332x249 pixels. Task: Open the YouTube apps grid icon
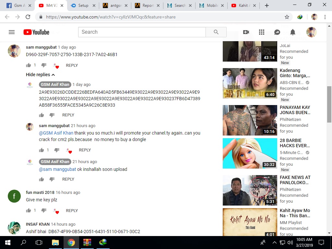click(262, 32)
